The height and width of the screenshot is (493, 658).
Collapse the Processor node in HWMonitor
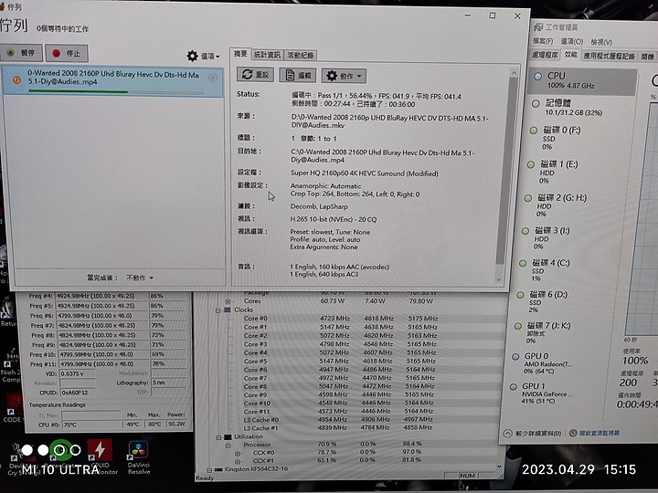tap(228, 446)
